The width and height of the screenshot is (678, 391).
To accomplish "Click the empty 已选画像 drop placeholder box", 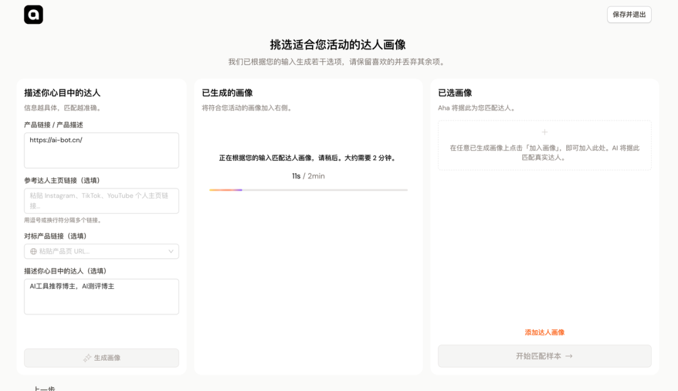I will tap(544, 145).
